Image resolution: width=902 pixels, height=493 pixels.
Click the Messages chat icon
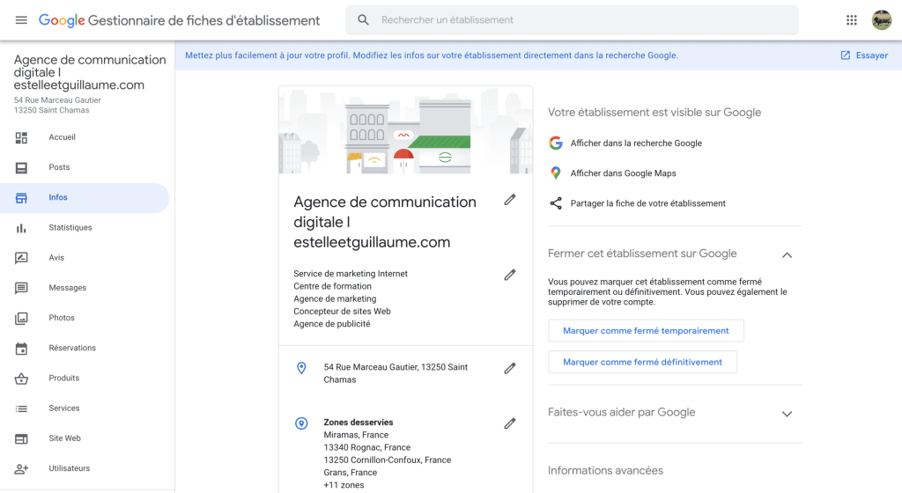(x=21, y=288)
